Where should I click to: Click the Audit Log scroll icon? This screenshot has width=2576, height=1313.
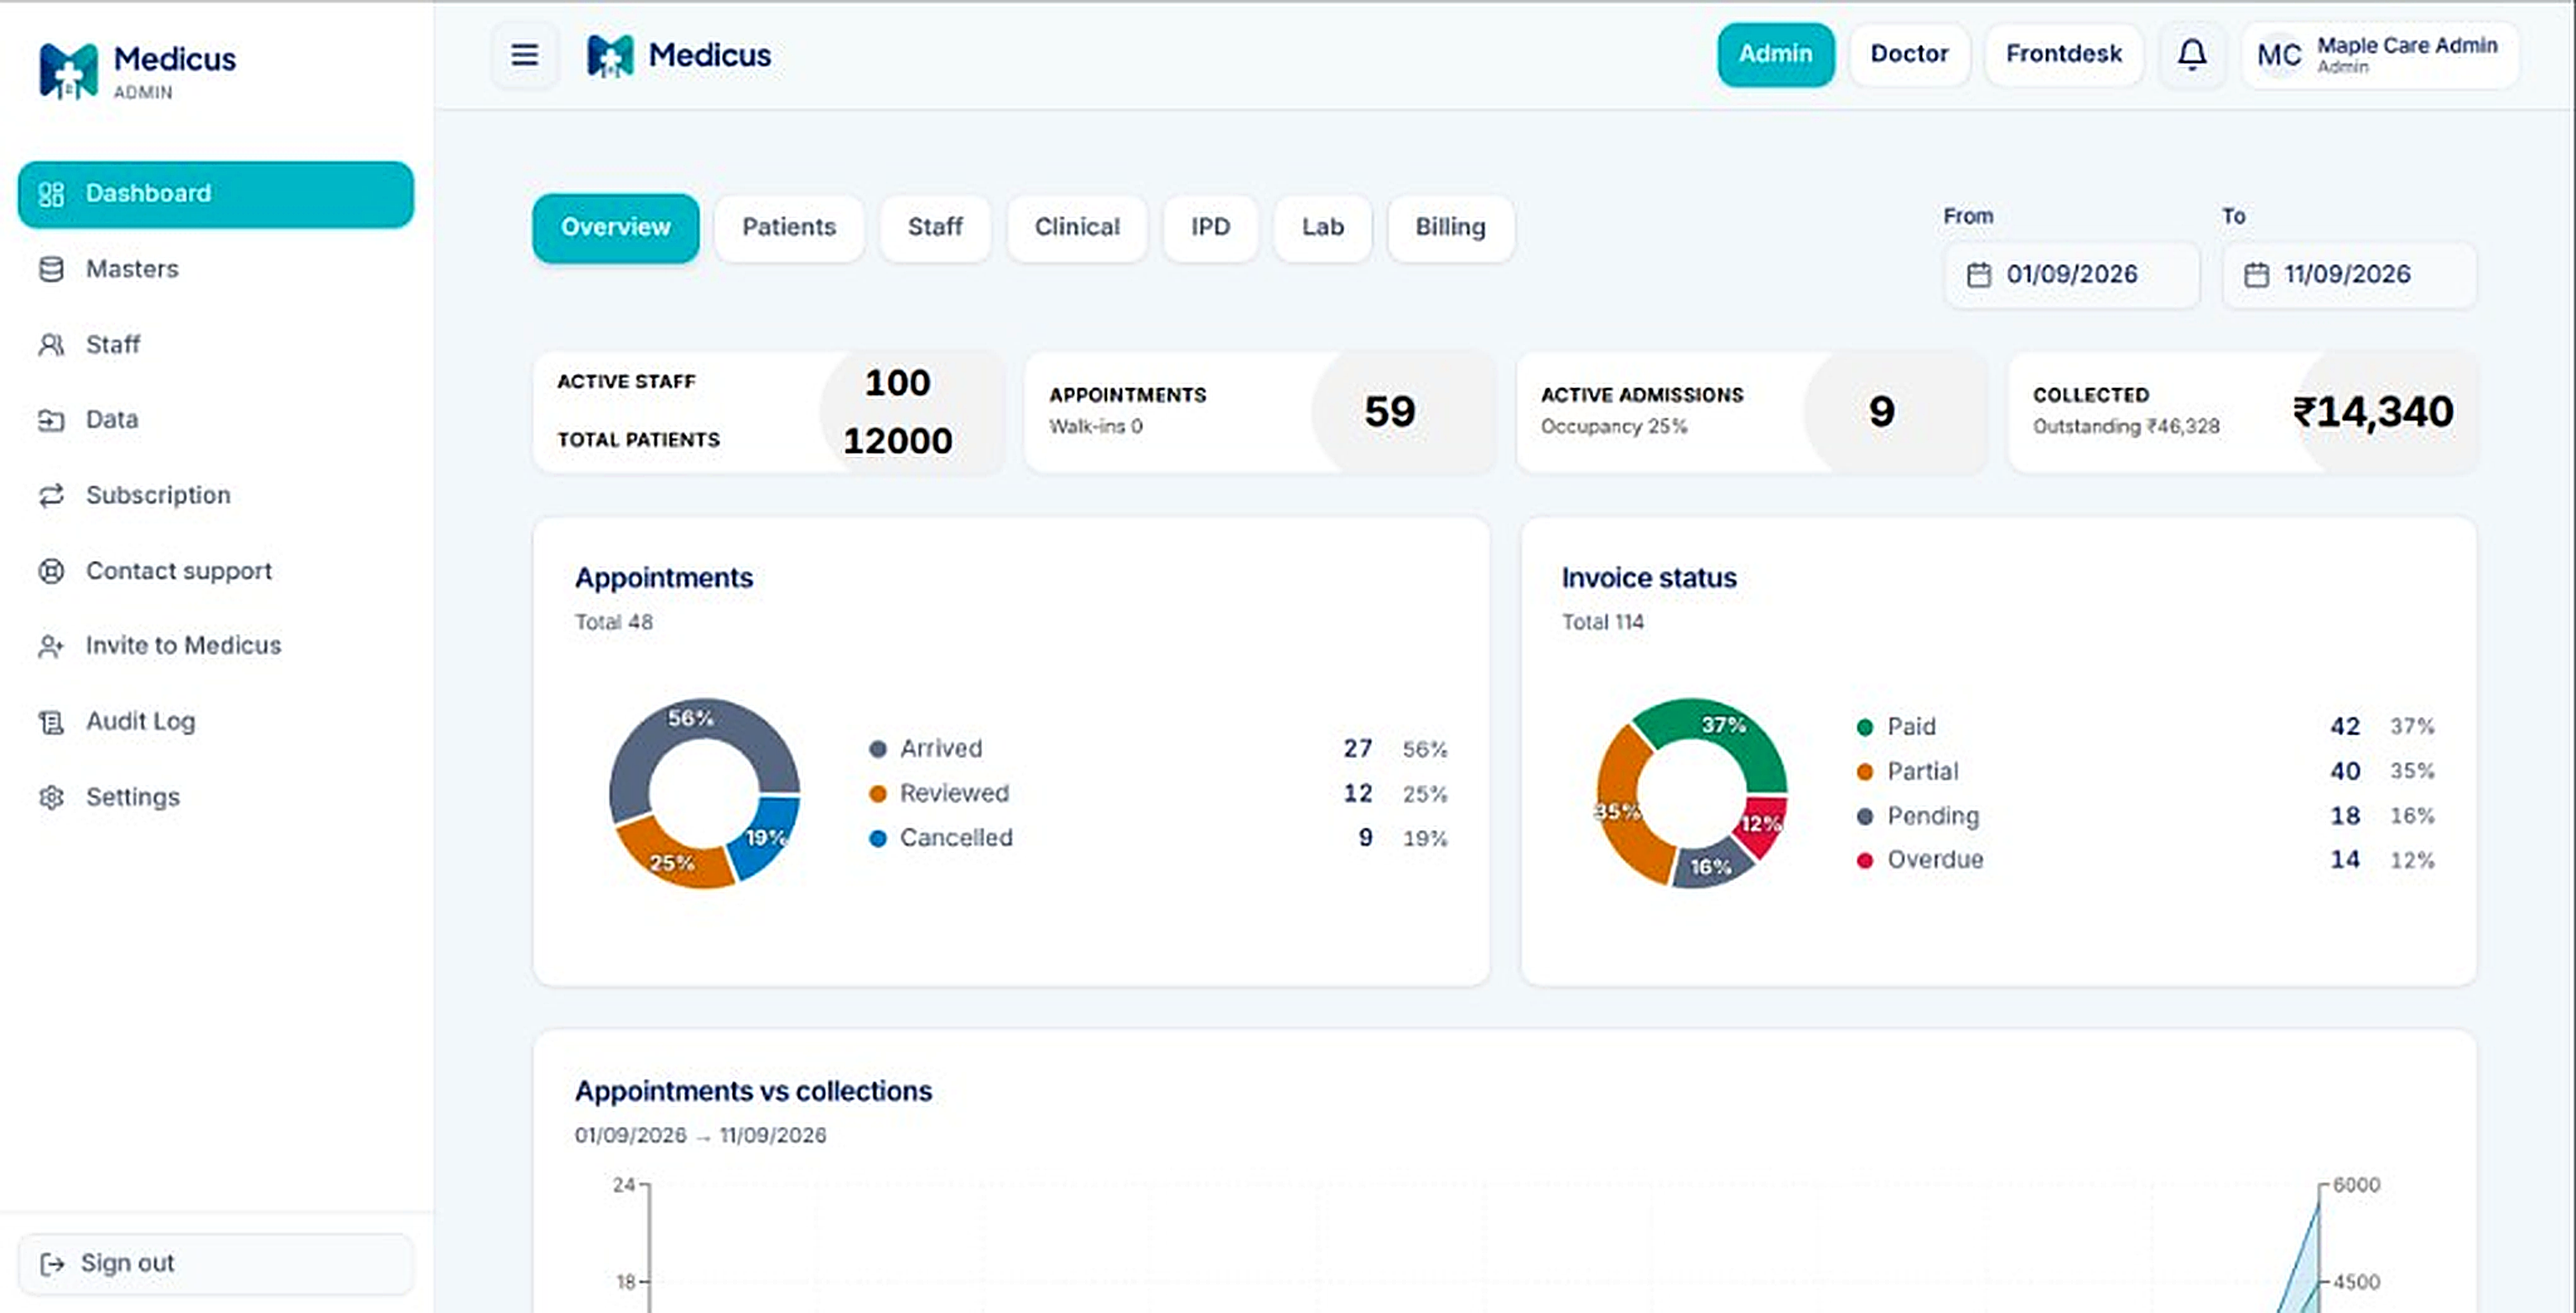point(51,722)
